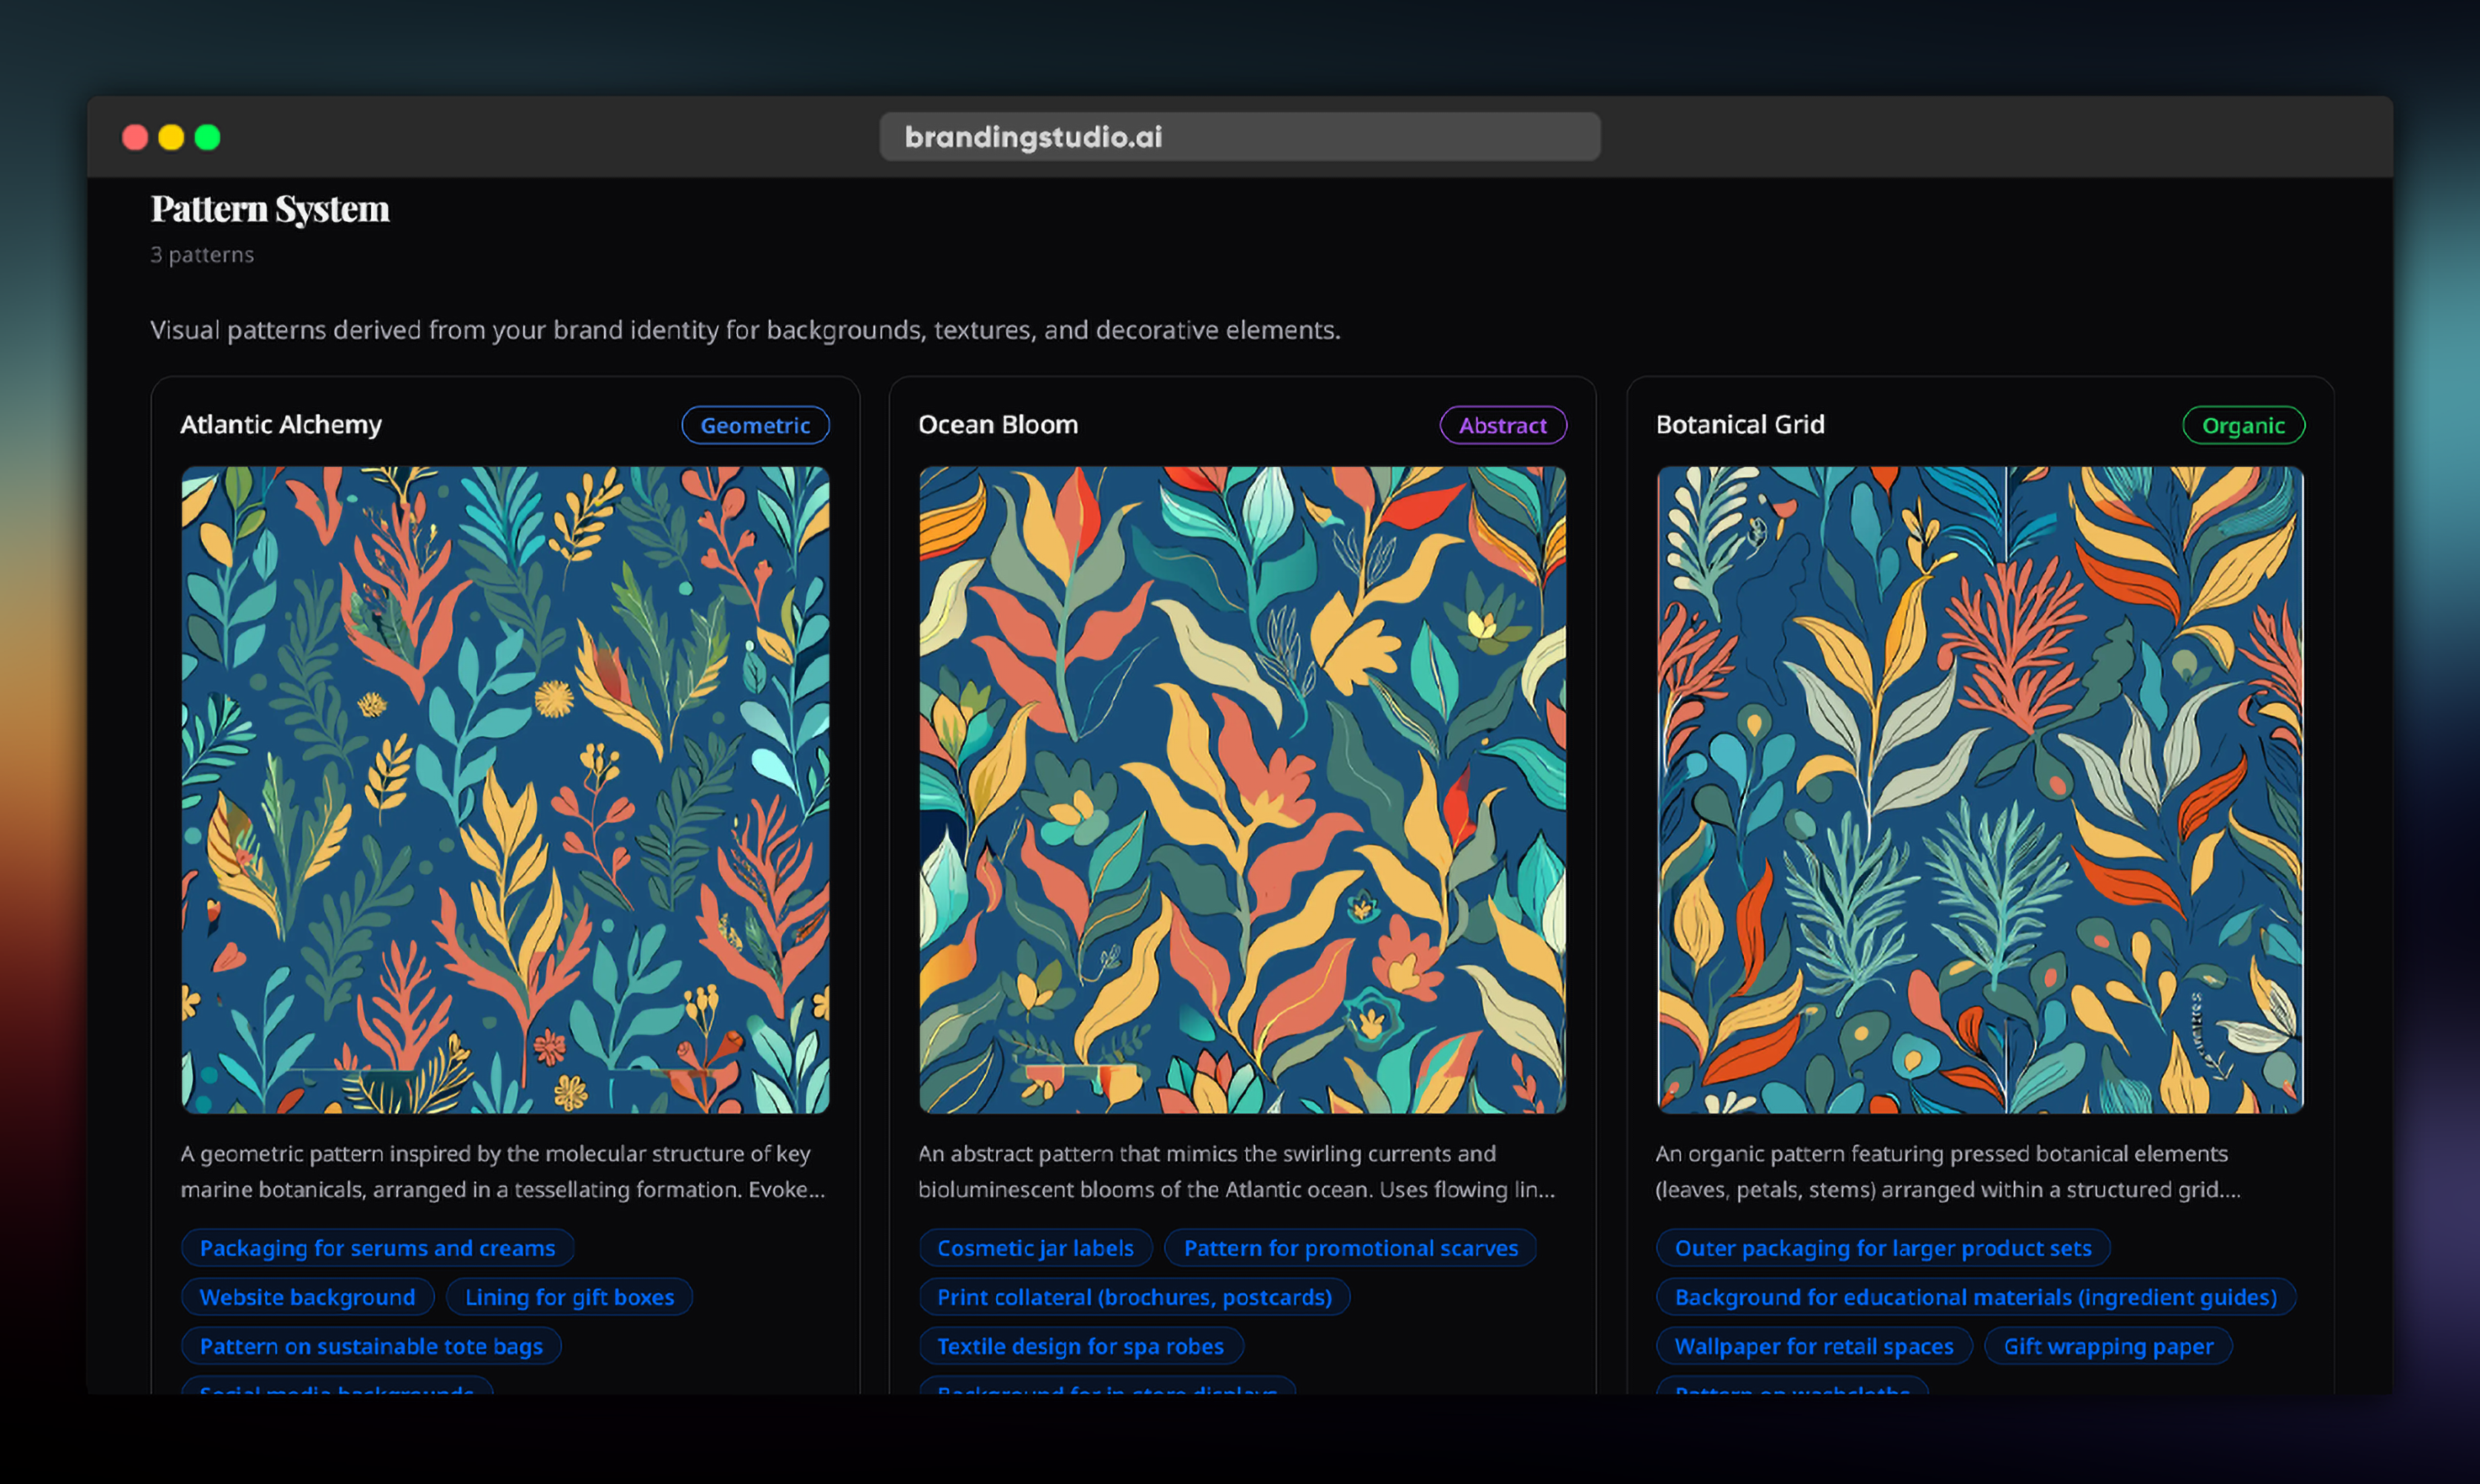This screenshot has width=2480, height=1484.
Task: Select 'Wallpaper for retail spaces' tag
Action: point(1814,1346)
